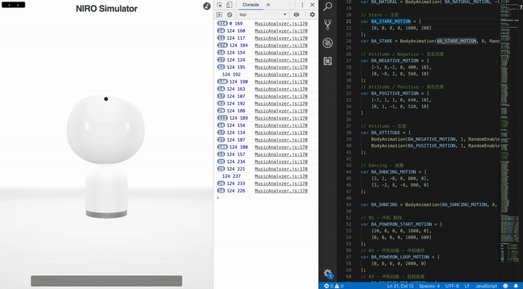Select the inspect element picker icon
Viewport: 523px width, 289px height.
tap(219, 4)
